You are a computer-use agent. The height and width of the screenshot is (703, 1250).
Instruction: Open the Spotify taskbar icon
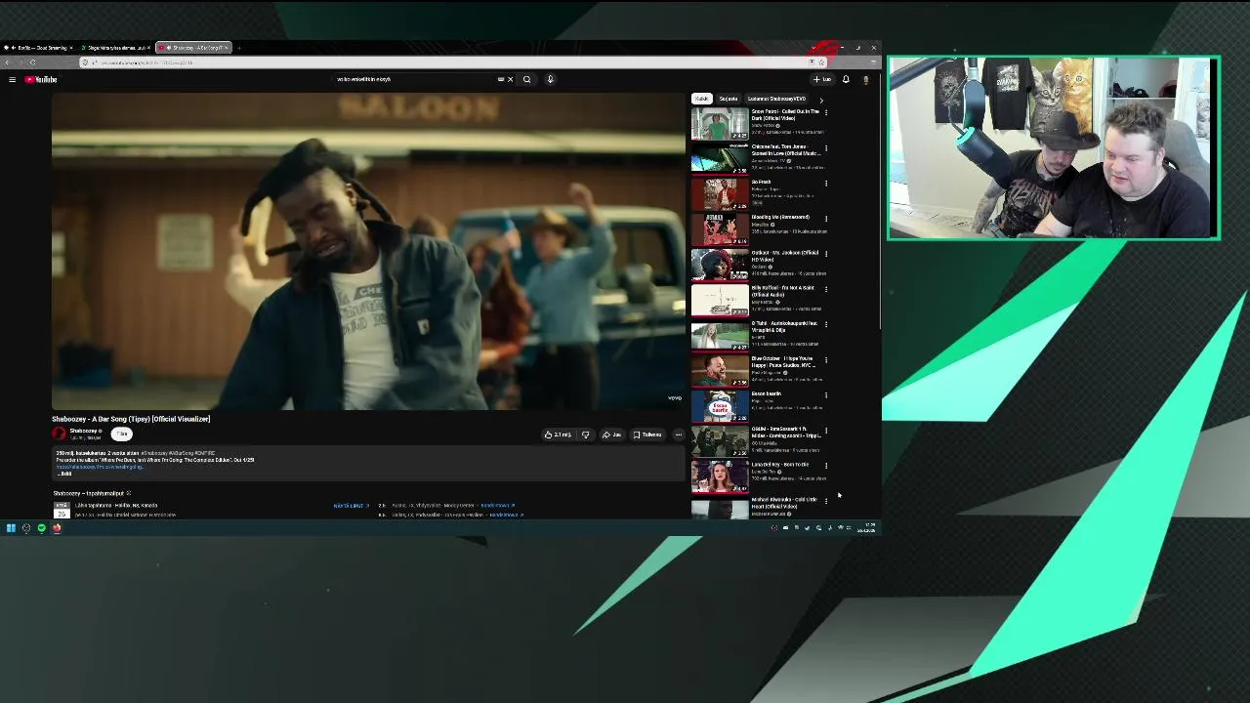pyautogui.click(x=41, y=528)
